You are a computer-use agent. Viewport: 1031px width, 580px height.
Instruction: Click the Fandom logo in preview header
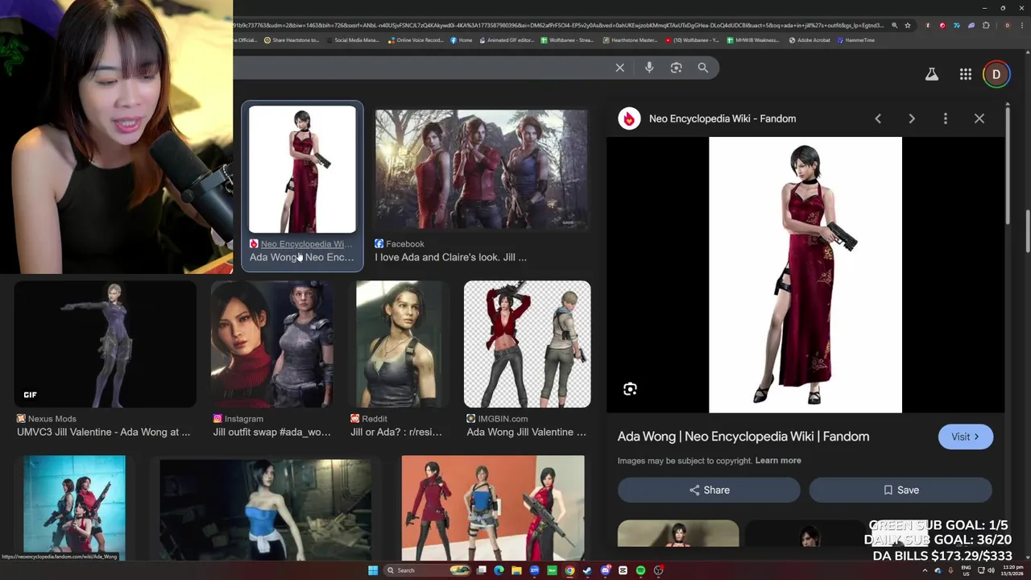(x=629, y=118)
